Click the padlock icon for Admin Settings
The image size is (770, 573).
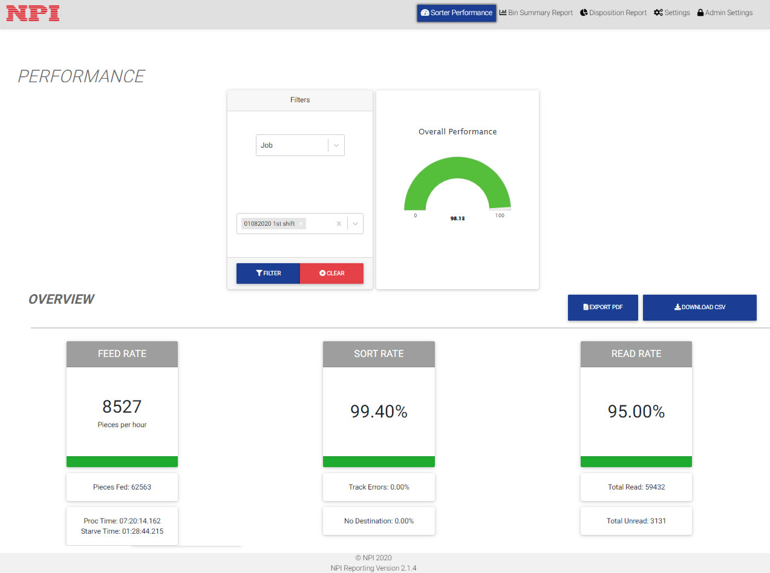(700, 13)
